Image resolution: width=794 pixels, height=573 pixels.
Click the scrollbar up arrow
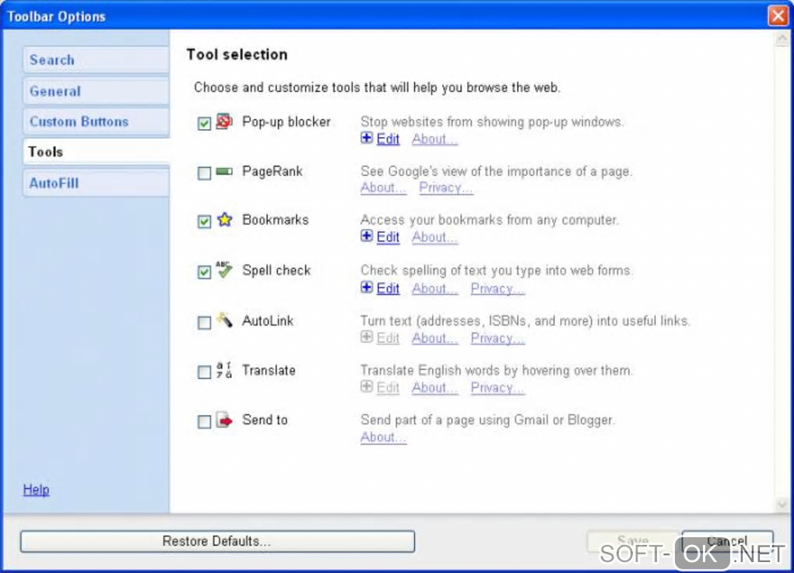click(x=782, y=39)
